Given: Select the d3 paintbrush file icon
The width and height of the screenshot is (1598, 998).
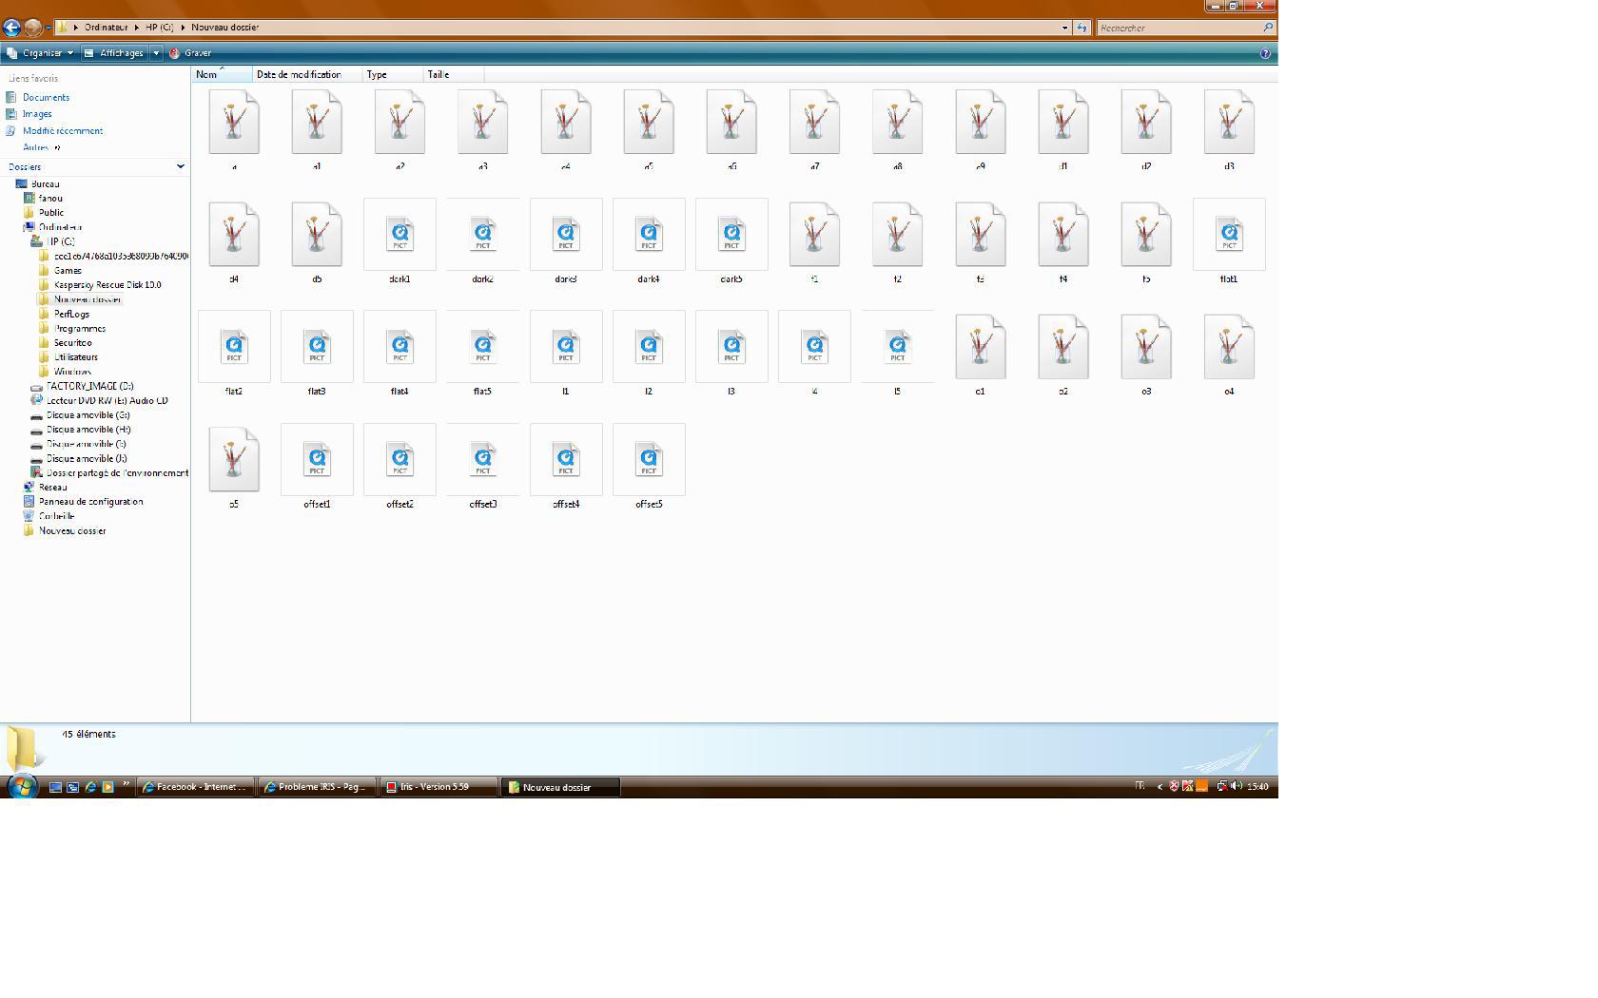Looking at the screenshot, I should pos(1229,122).
